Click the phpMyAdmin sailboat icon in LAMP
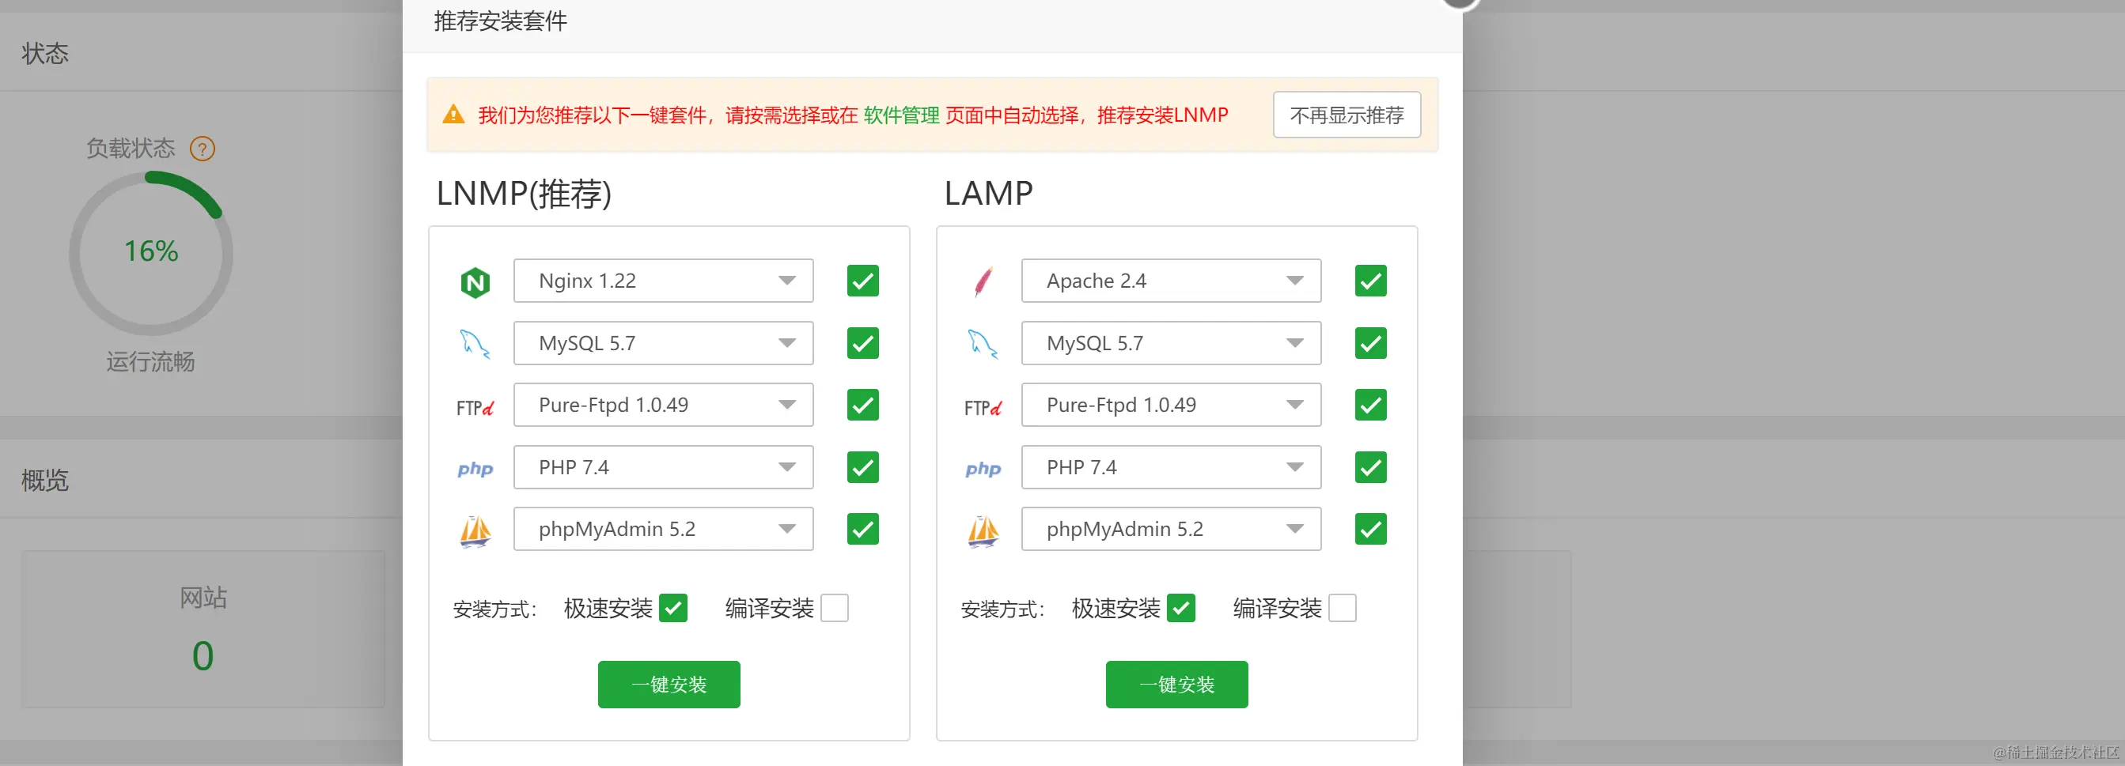 point(983,531)
